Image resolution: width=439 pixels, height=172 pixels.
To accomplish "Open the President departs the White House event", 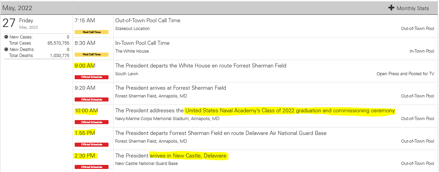I will [x=201, y=65].
